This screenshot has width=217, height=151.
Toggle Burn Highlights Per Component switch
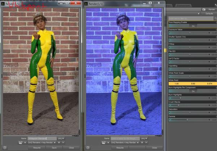coord(193,91)
